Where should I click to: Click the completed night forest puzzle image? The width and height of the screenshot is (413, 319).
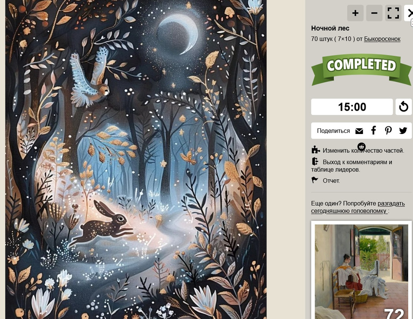pos(136,159)
